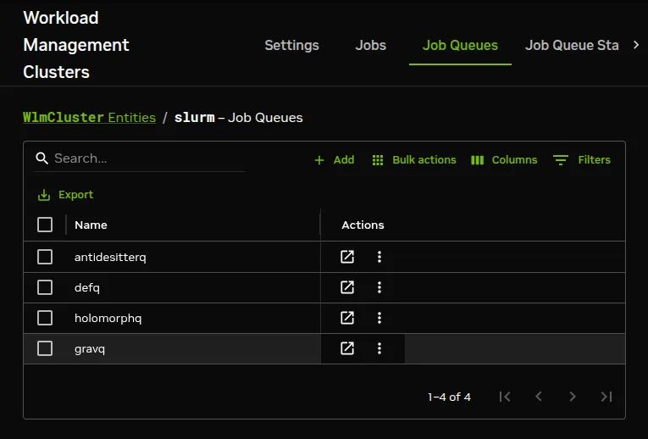Sort by the Name column header

(x=91, y=225)
